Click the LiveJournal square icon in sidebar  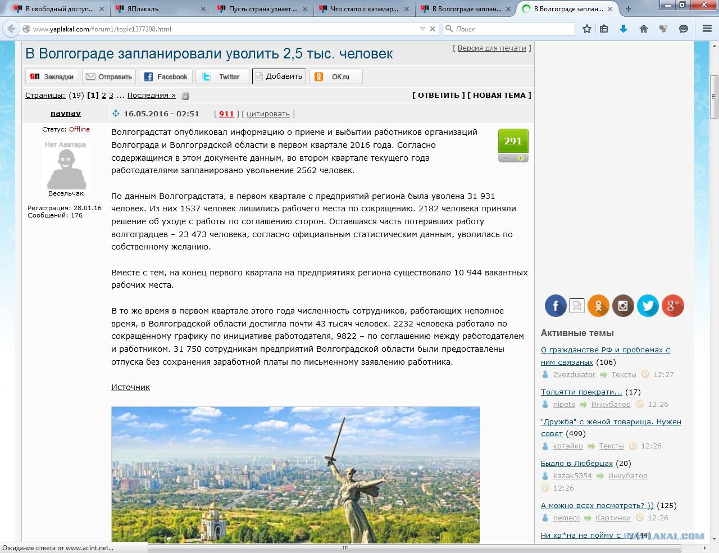(577, 306)
